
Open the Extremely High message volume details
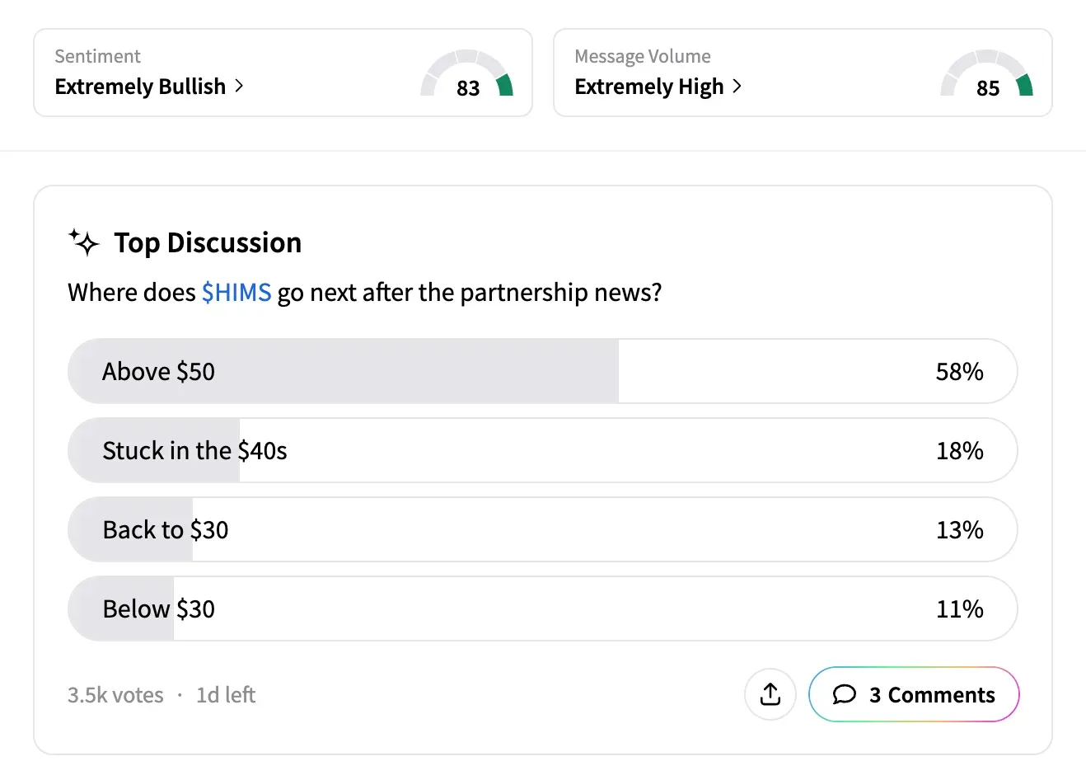[658, 87]
